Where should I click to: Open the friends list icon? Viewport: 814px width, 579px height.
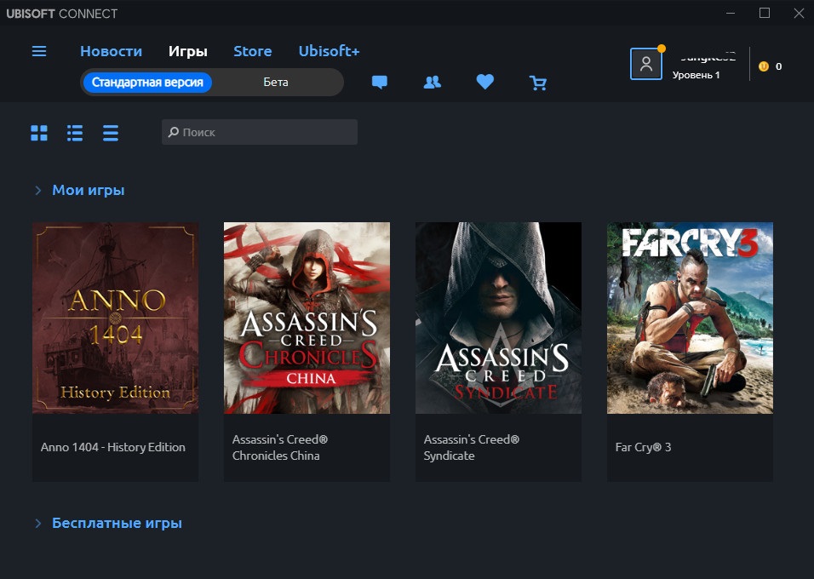433,82
